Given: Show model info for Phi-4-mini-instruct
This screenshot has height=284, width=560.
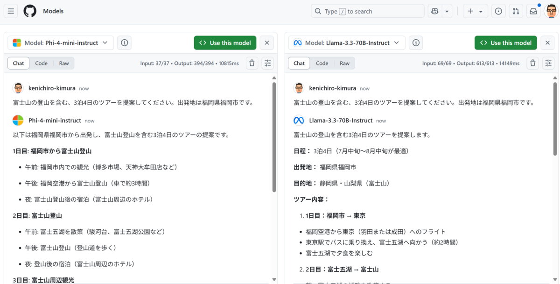Looking at the screenshot, I should click(125, 43).
